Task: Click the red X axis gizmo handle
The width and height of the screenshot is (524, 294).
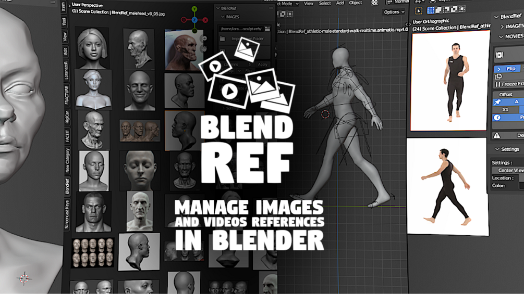Action: (205, 20)
